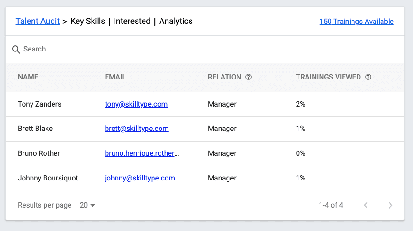Open the 150 Trainings Available link
Viewport: 413px width, 231px height.
coord(356,22)
